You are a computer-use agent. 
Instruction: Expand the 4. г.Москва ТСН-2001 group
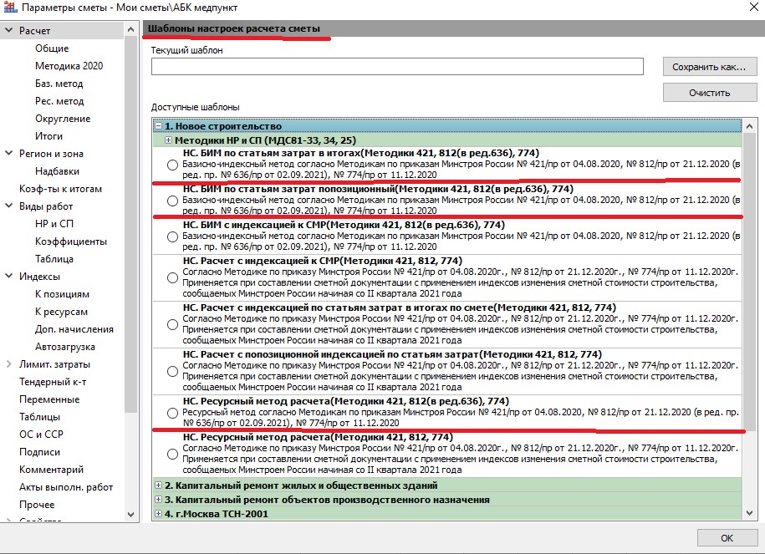click(158, 514)
